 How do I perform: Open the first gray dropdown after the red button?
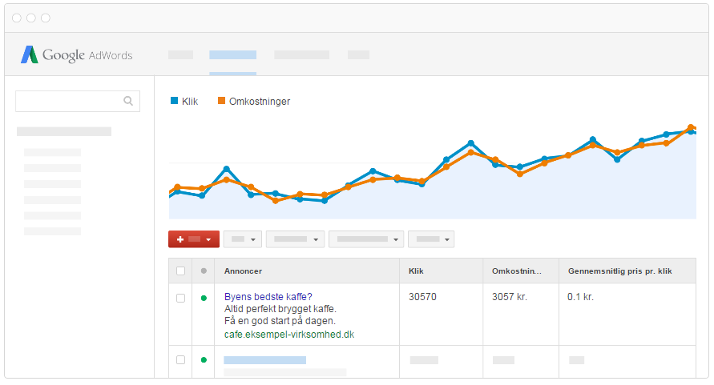point(243,239)
